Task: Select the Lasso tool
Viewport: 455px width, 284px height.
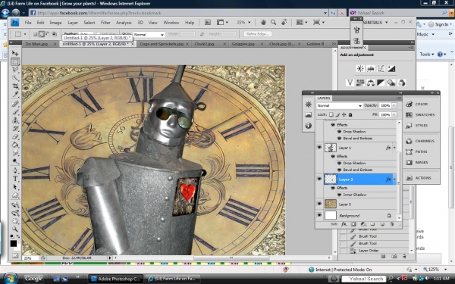Action: point(15,70)
